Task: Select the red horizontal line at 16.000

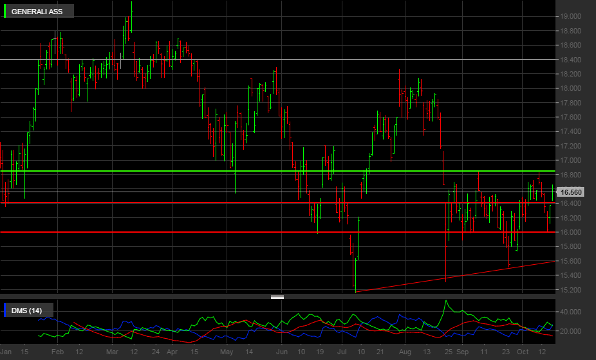Action: point(277,231)
